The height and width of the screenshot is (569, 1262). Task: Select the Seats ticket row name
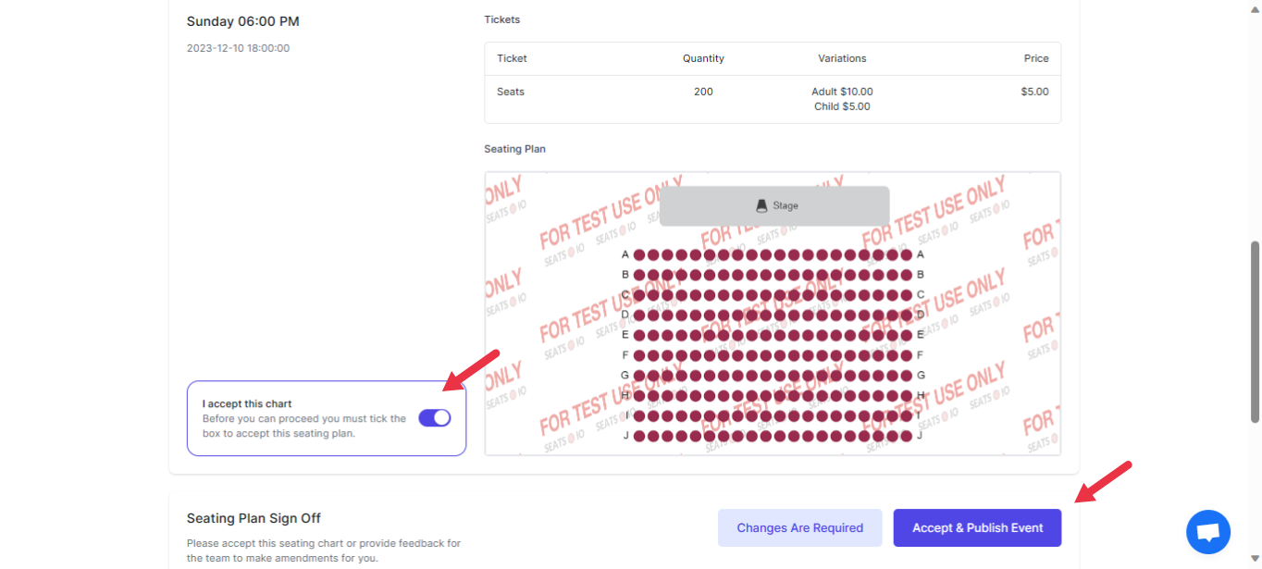pyautogui.click(x=511, y=92)
